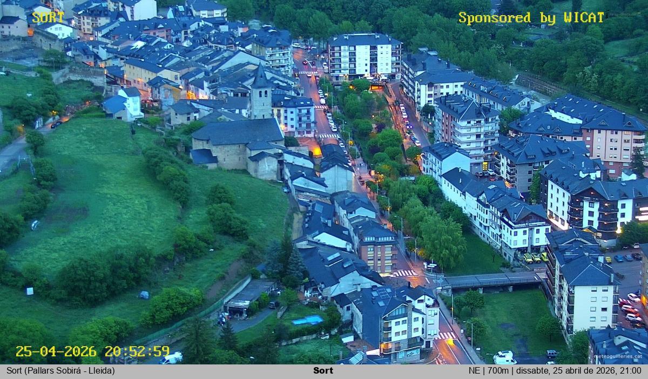Image resolution: width=648 pixels, height=379 pixels.
Task: Click the blue swimming pool
Action: pyautogui.click(x=307, y=320)
